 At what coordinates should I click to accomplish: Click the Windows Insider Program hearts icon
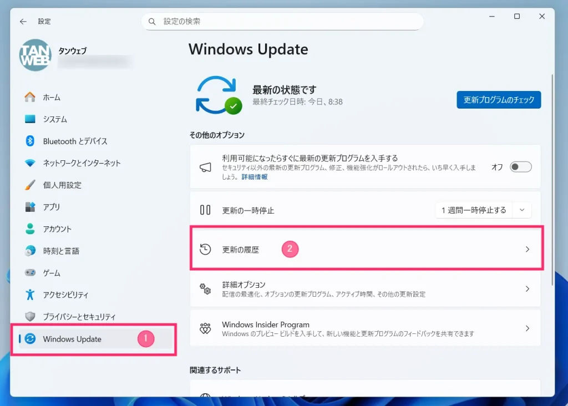[x=205, y=328]
